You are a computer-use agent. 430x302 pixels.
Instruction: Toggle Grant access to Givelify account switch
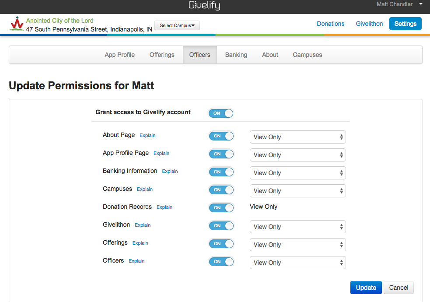click(x=221, y=113)
